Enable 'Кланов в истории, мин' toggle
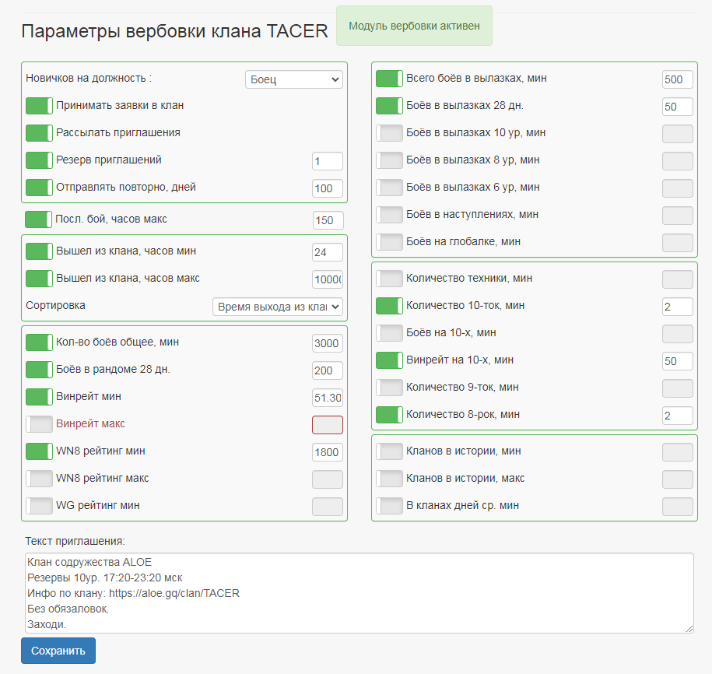This screenshot has height=674, width=712. coord(389,451)
